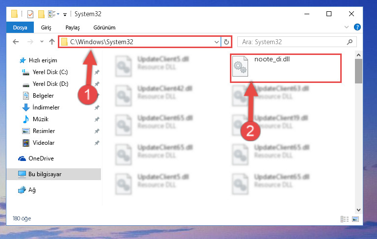Expand the ribbon with the chevron

tap(347, 27)
